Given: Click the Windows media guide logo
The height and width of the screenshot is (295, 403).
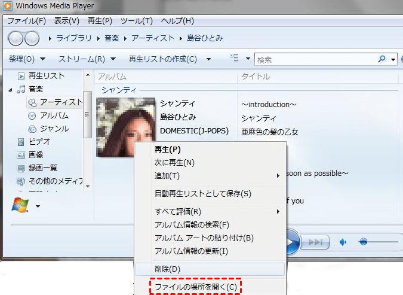Looking at the screenshot, I should pos(20,205).
